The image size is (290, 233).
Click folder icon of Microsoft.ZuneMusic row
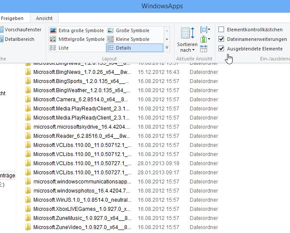click(28, 218)
